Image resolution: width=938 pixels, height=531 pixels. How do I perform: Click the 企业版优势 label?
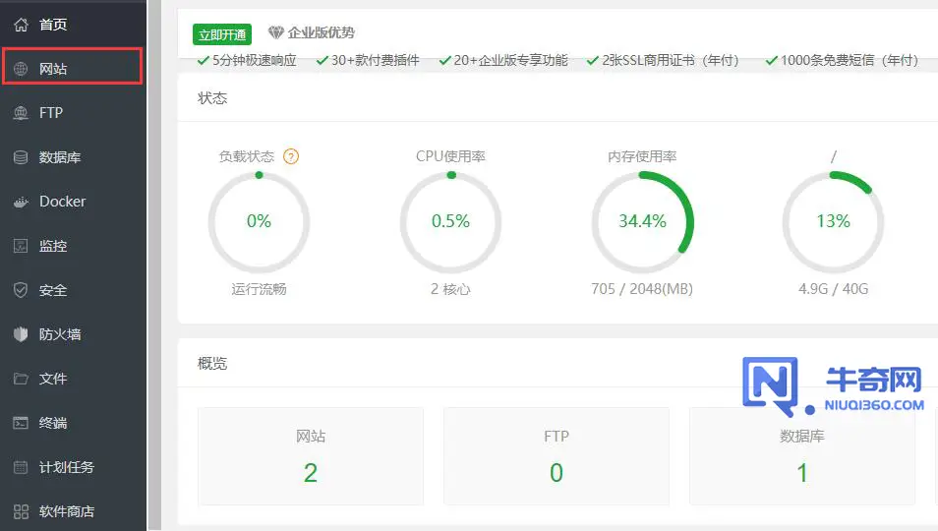click(x=321, y=32)
